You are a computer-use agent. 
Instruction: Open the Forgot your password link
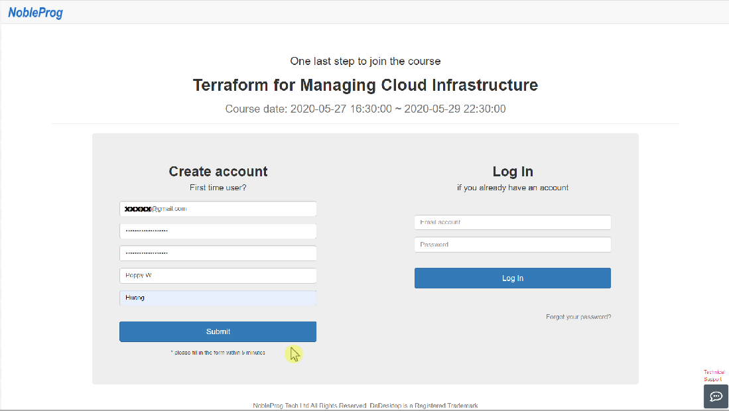point(578,317)
